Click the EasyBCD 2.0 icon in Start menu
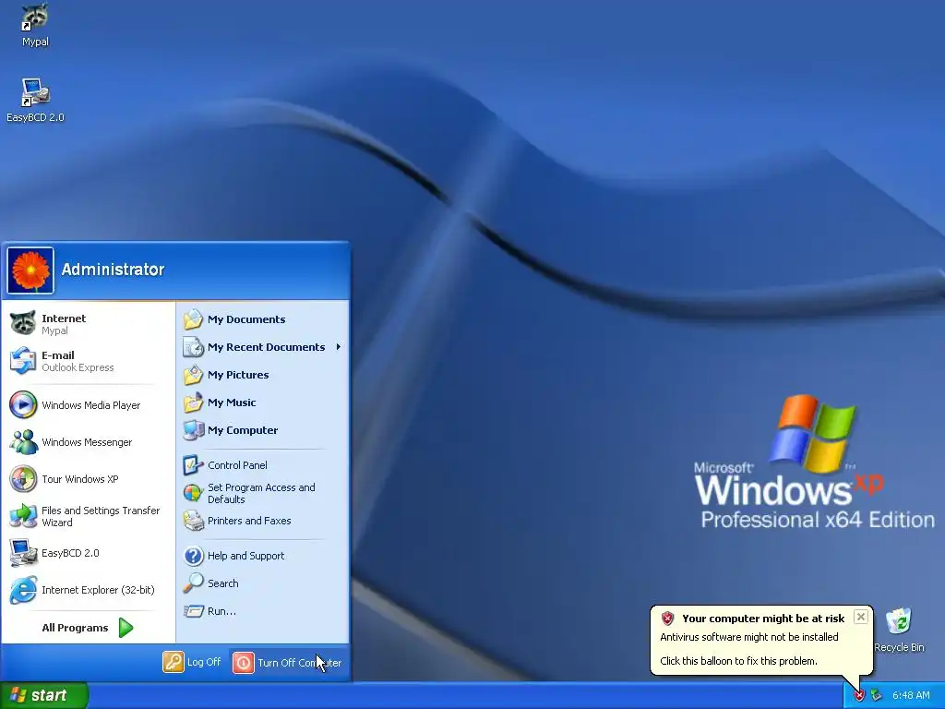 click(x=23, y=553)
